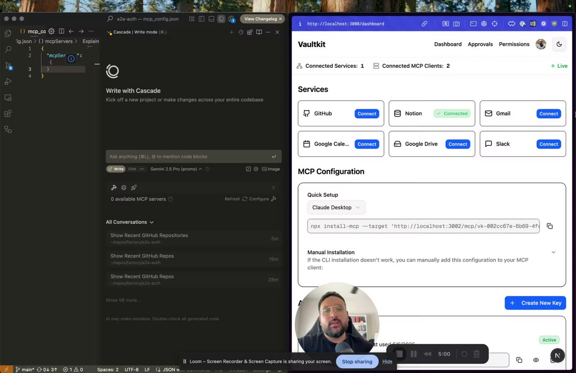
Task: Click Create New Key button
Action: click(x=535, y=303)
